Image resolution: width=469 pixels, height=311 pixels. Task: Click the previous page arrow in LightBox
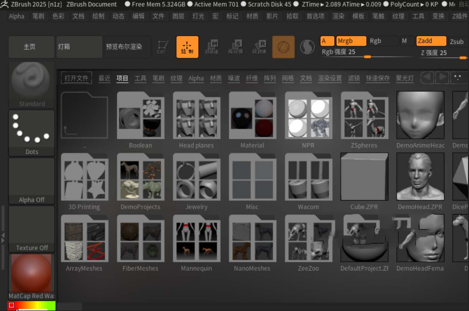pos(427,78)
